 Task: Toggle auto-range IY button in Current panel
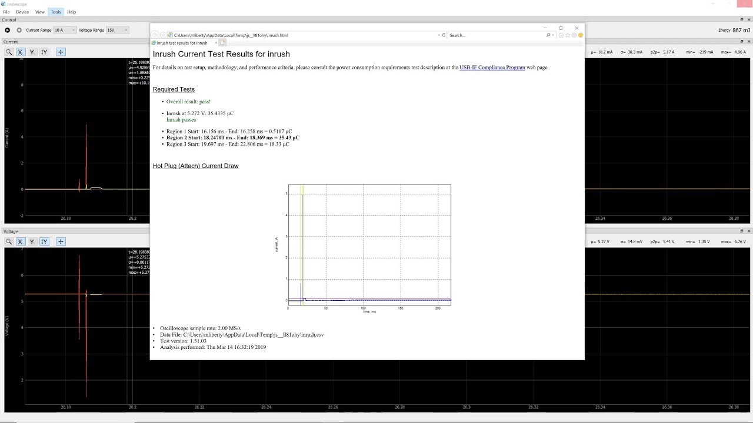[44, 52]
